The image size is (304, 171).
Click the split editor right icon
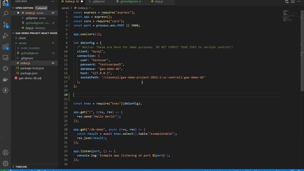[293, 1]
